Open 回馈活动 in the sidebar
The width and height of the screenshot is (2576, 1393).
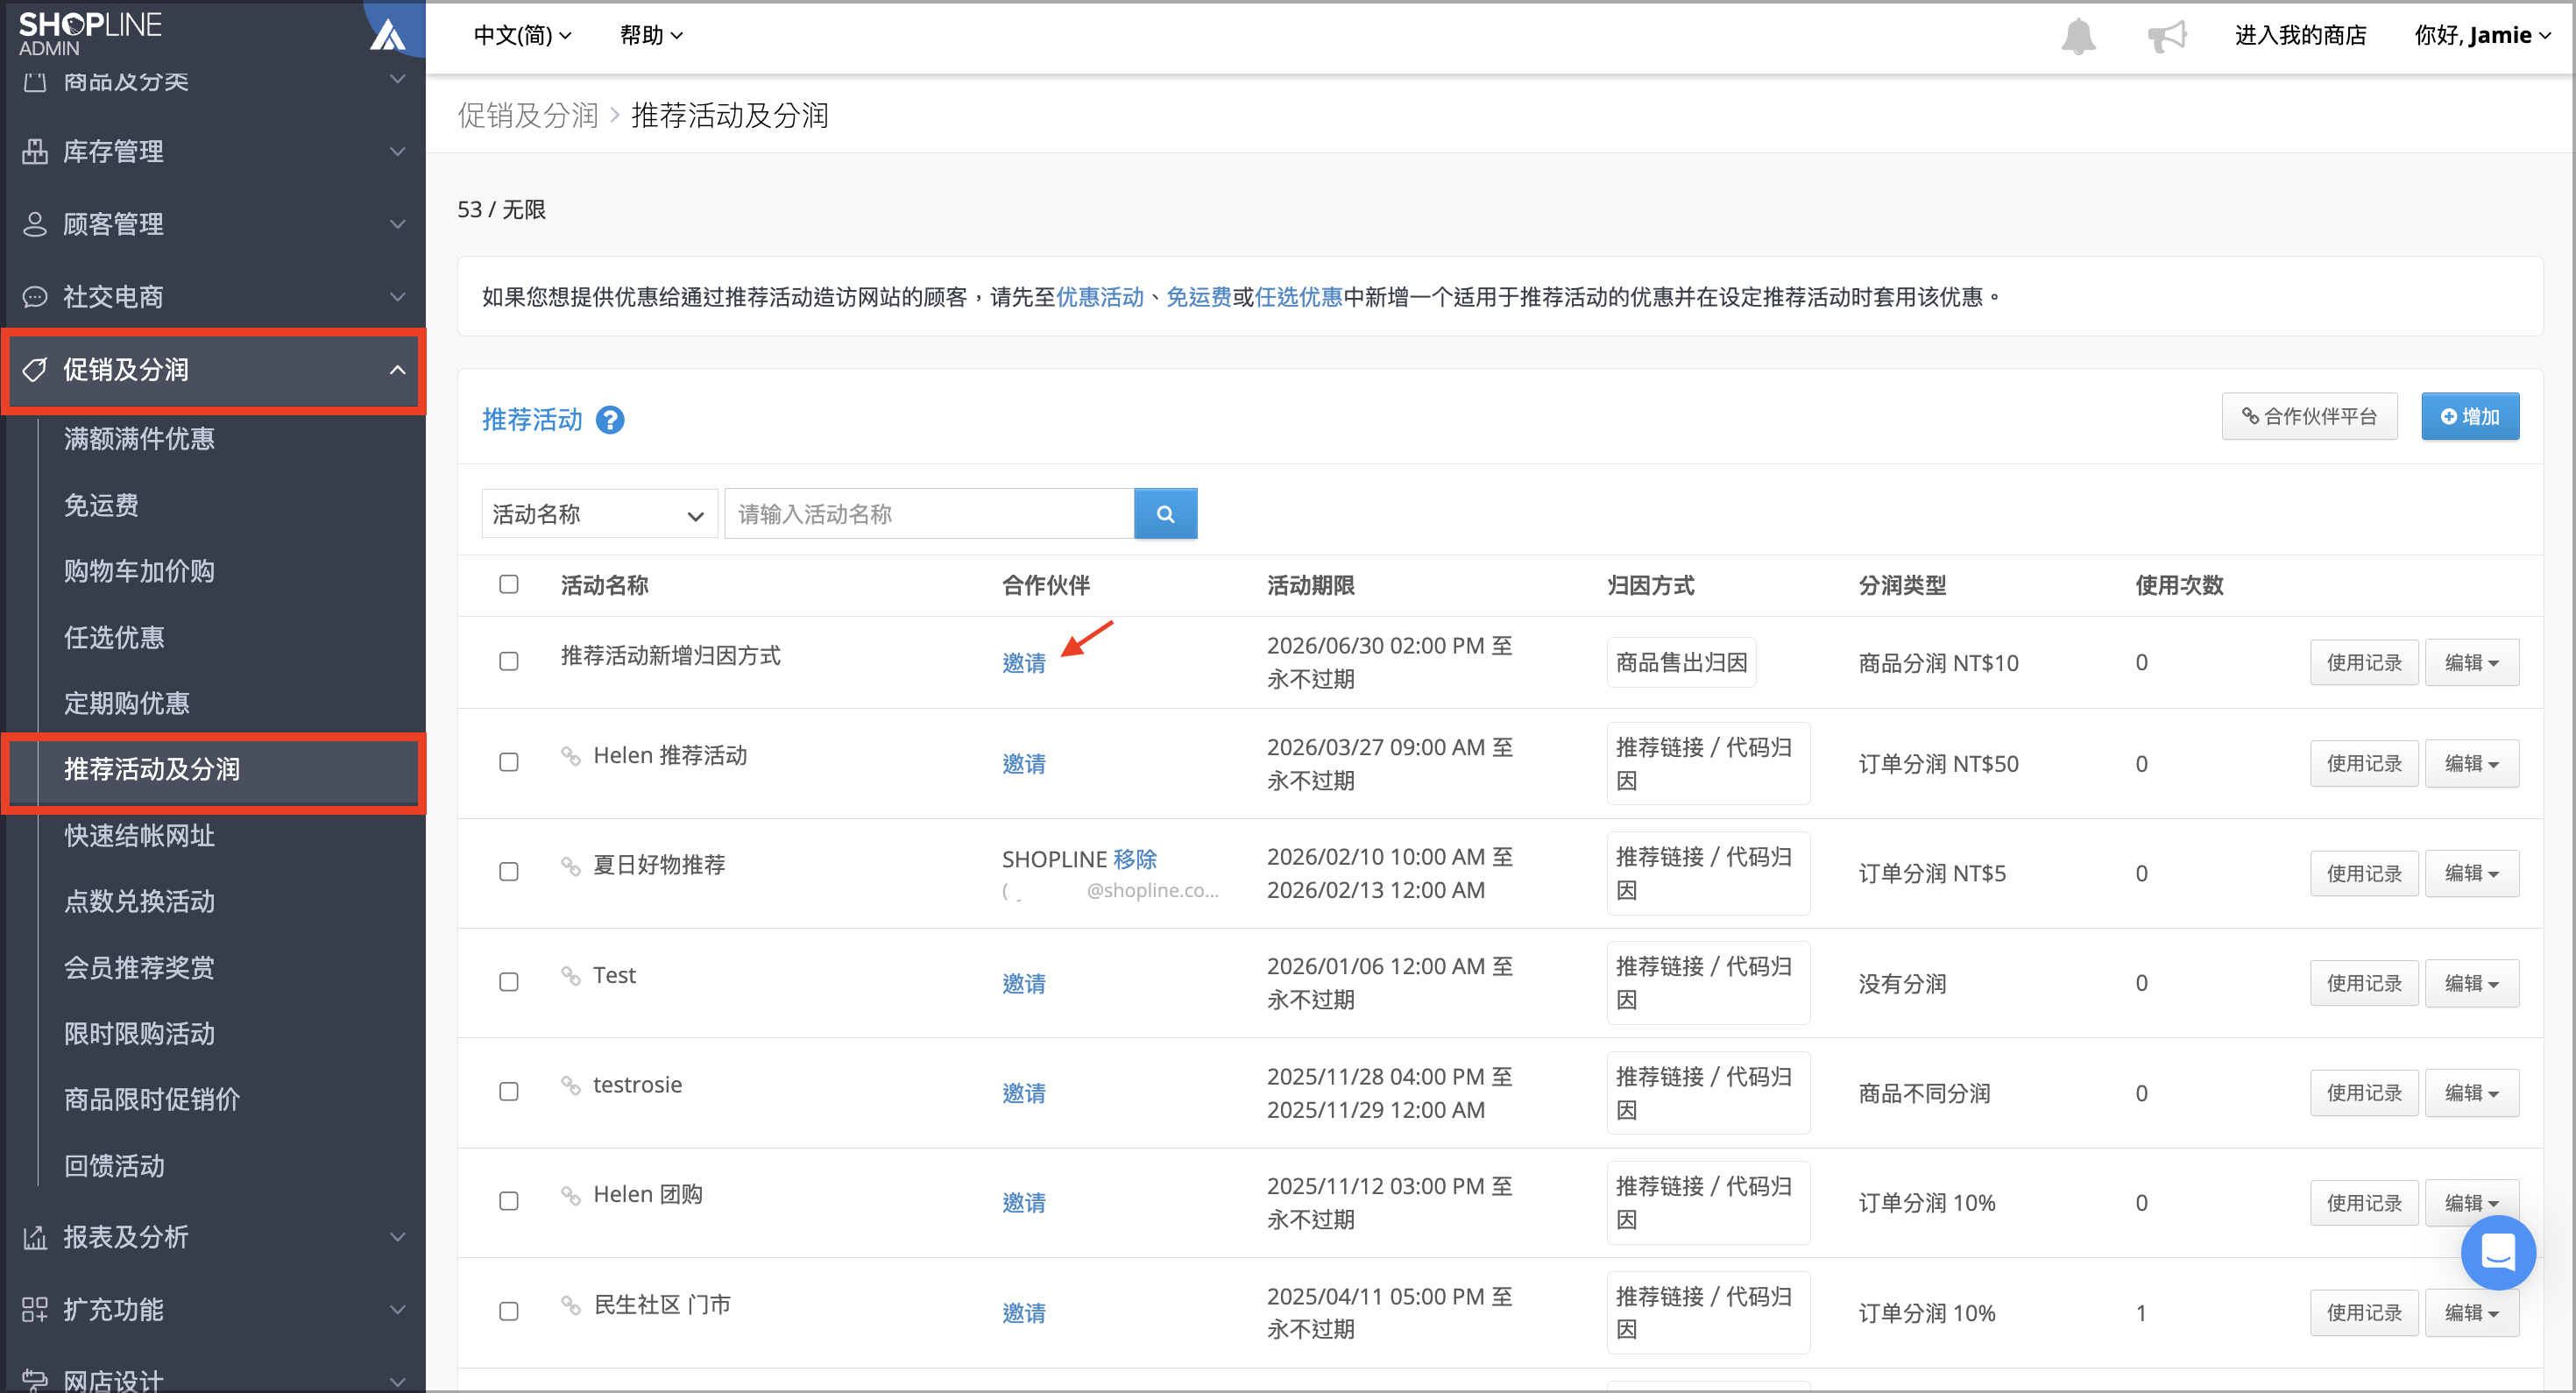(114, 1166)
